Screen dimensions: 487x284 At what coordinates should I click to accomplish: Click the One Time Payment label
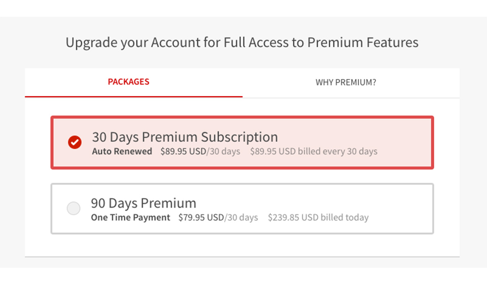point(130,218)
